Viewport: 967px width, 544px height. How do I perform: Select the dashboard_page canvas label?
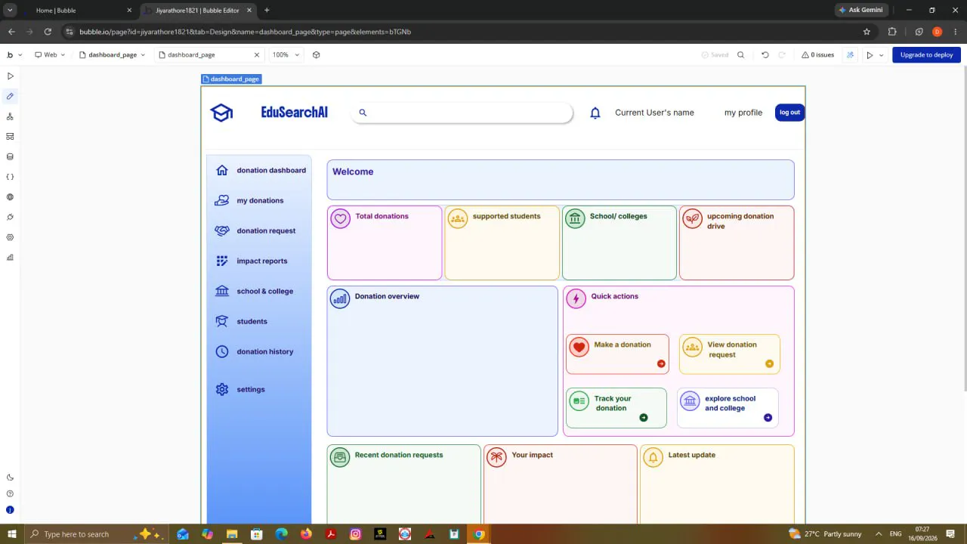coord(232,79)
